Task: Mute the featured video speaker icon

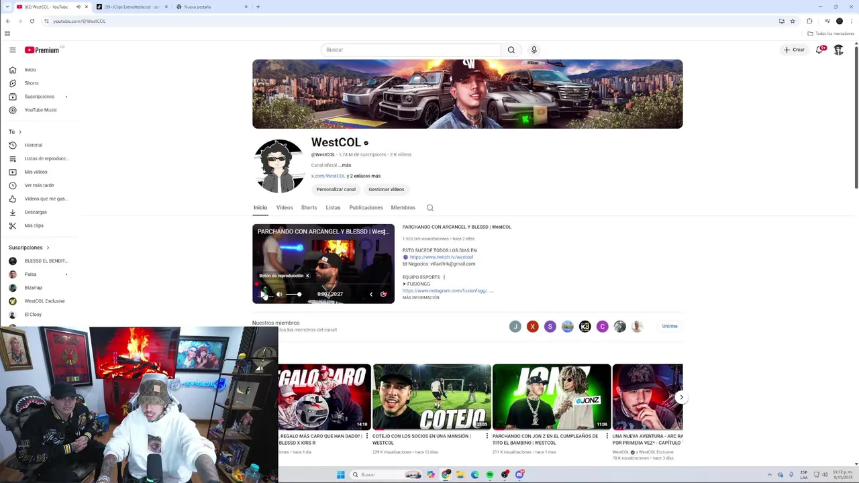Action: pos(279,294)
